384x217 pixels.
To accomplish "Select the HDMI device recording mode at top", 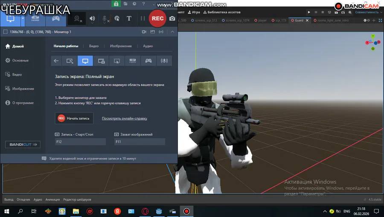I will (35, 19).
